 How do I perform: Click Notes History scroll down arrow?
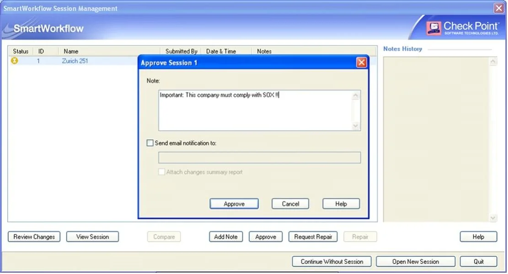point(493,218)
